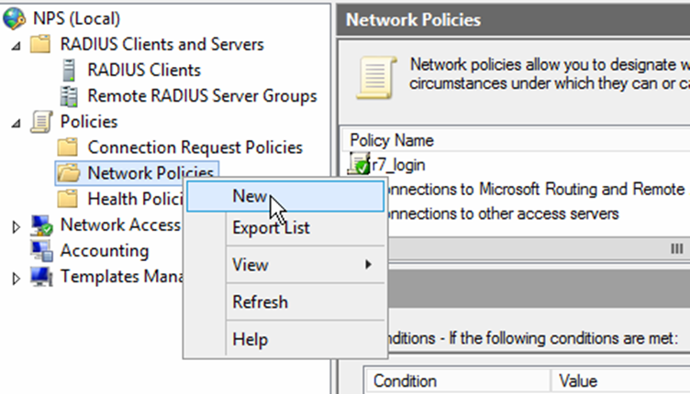Sort by the Policy Name column header
This screenshot has height=394, width=690.
[x=392, y=140]
